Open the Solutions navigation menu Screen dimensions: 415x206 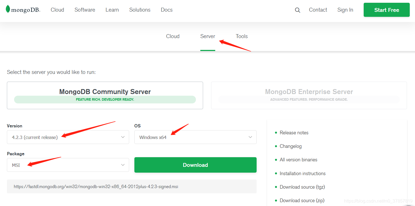(x=140, y=10)
